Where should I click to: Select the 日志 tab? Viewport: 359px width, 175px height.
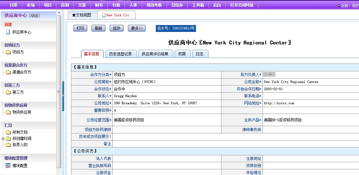(200, 54)
